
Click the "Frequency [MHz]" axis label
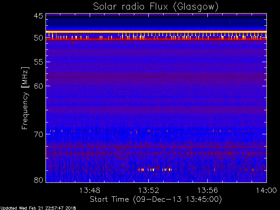(25, 98)
